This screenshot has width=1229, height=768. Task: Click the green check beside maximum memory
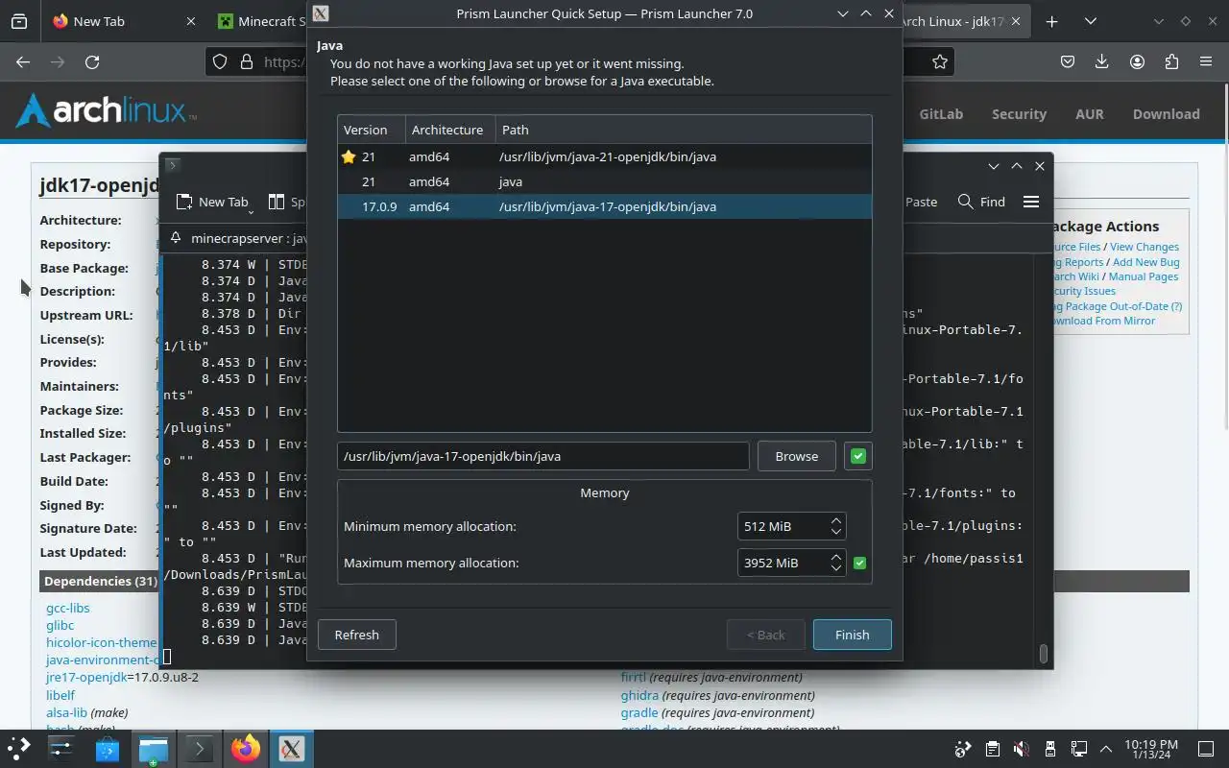click(859, 563)
